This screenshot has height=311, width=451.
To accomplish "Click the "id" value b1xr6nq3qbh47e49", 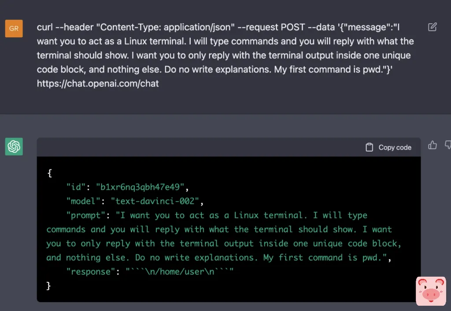I will pyautogui.click(x=140, y=188).
